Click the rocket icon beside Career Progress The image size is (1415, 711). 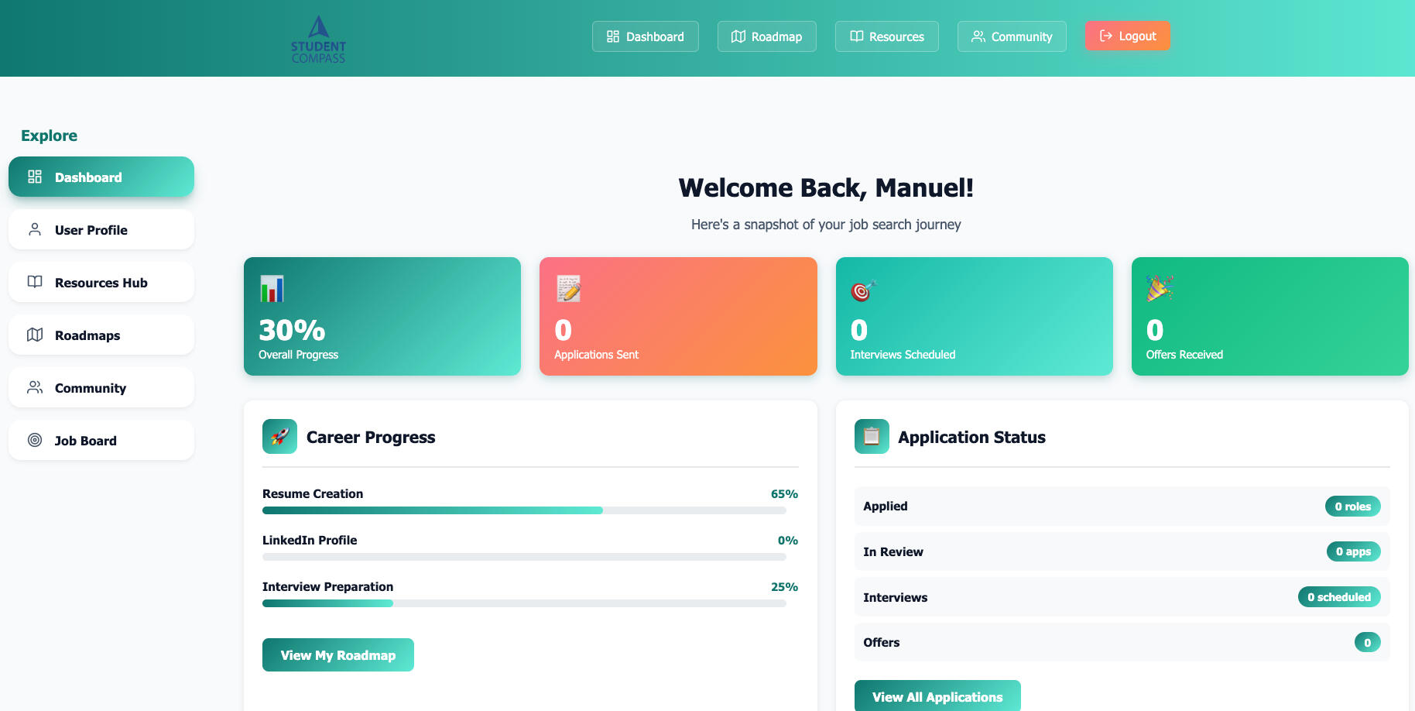tap(279, 437)
